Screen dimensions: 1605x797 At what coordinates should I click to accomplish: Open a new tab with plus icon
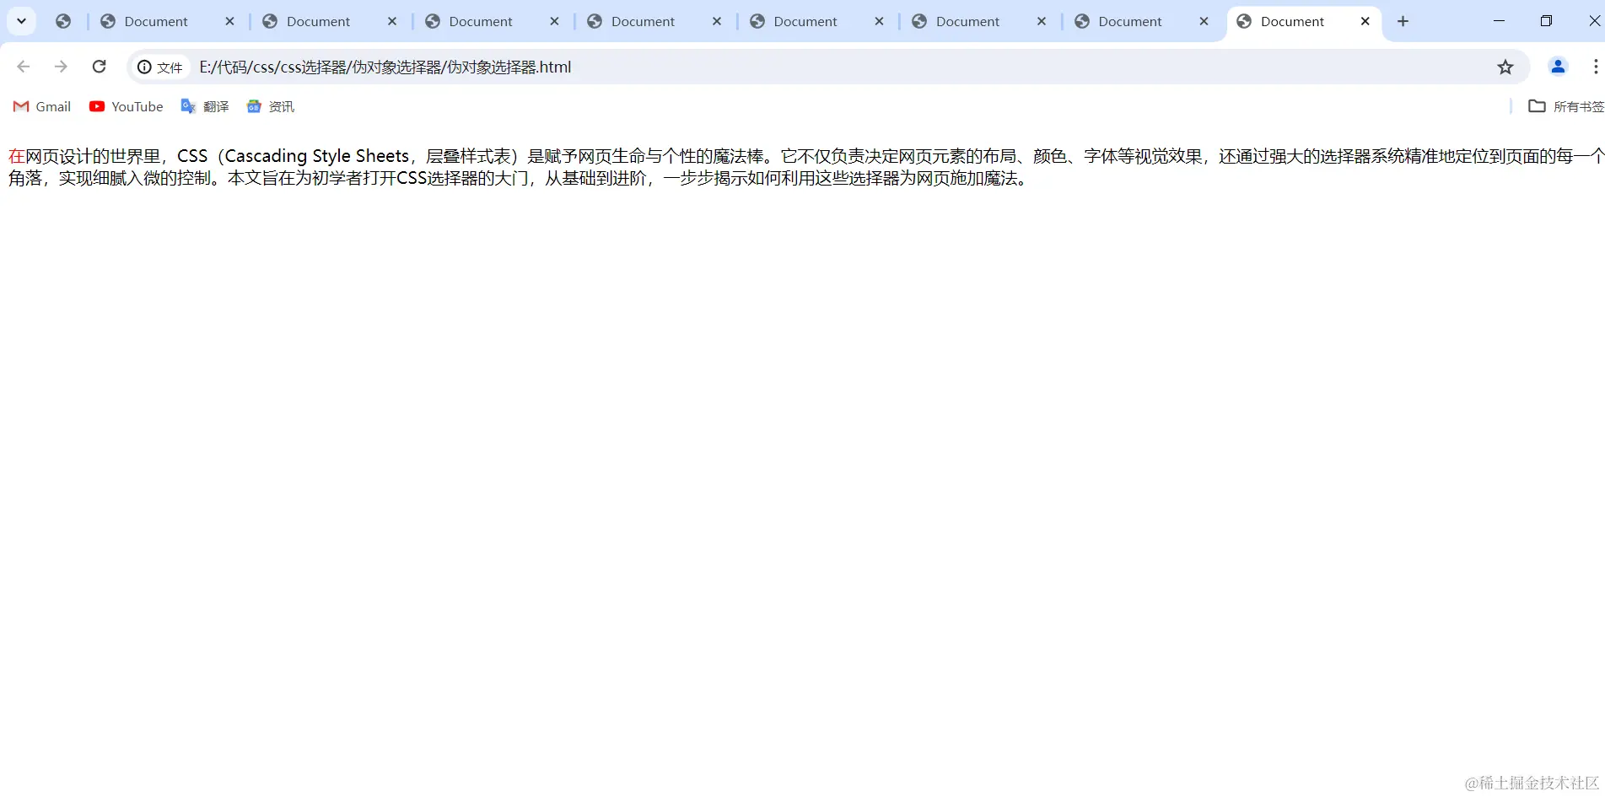tap(1403, 21)
